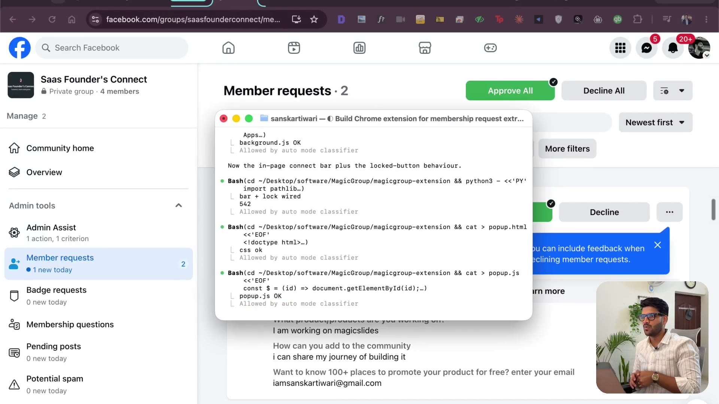Open the Extensions puzzle menu

pyautogui.click(x=637, y=19)
